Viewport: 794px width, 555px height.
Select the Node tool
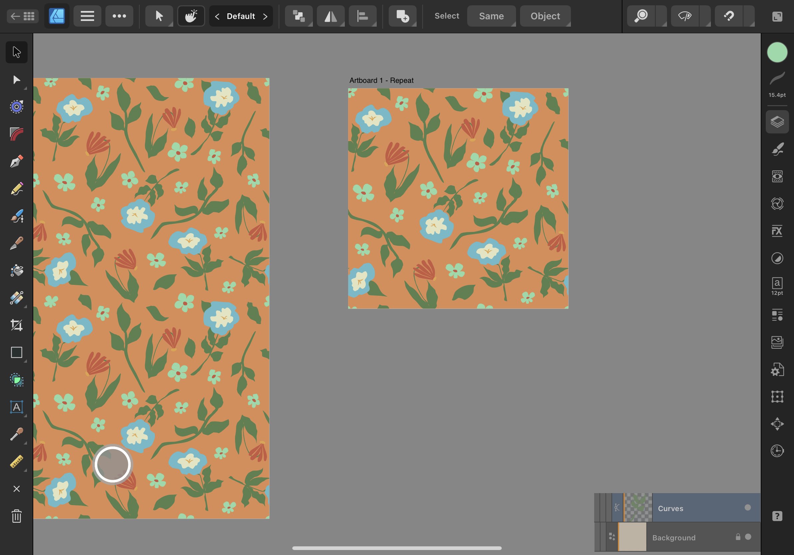coord(16,80)
